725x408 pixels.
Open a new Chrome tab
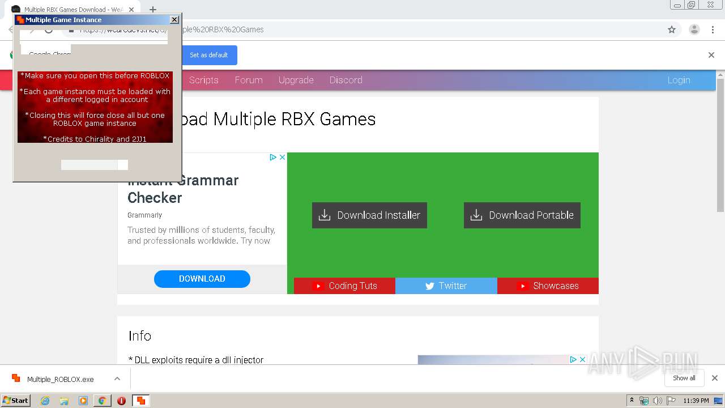[x=153, y=10]
